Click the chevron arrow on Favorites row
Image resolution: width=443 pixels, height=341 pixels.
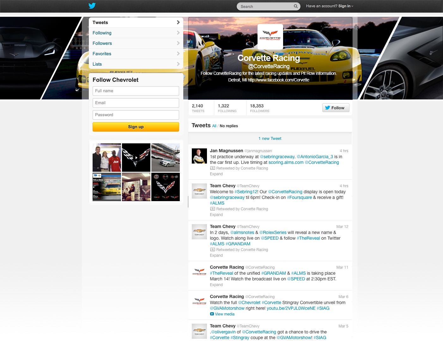click(x=178, y=54)
